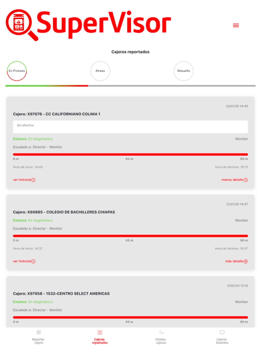Click Hora de inicio: 14:37
261x348 pixels.
click(x=28, y=248)
